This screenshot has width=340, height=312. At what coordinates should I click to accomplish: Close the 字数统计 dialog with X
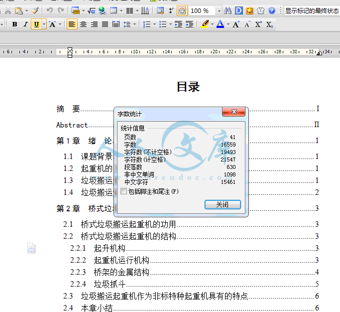coord(233,113)
